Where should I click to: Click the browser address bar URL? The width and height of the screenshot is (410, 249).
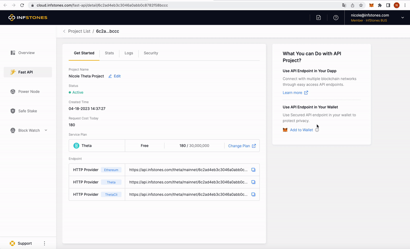click(102, 5)
